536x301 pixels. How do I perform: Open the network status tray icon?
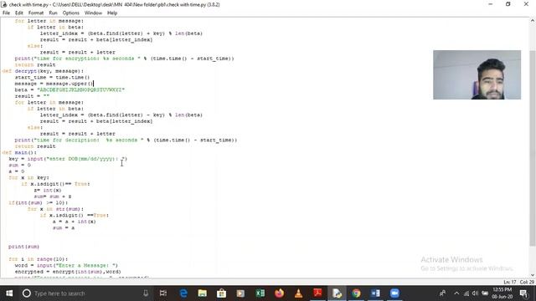[x=466, y=293]
